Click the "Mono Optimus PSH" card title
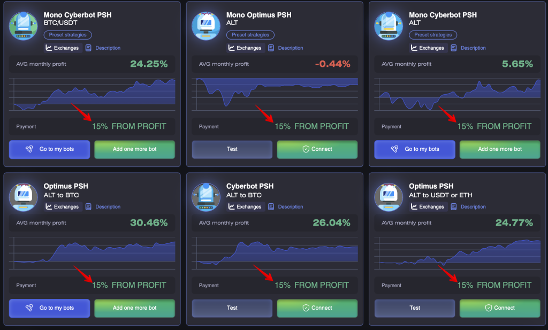 point(258,15)
